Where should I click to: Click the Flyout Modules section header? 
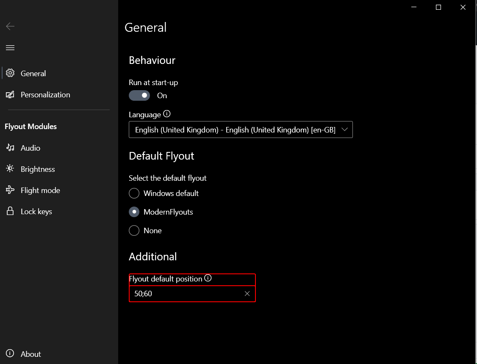(x=31, y=127)
